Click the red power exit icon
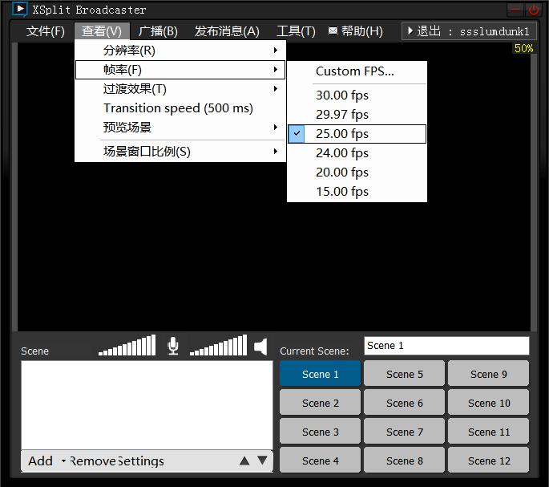 pos(534,10)
